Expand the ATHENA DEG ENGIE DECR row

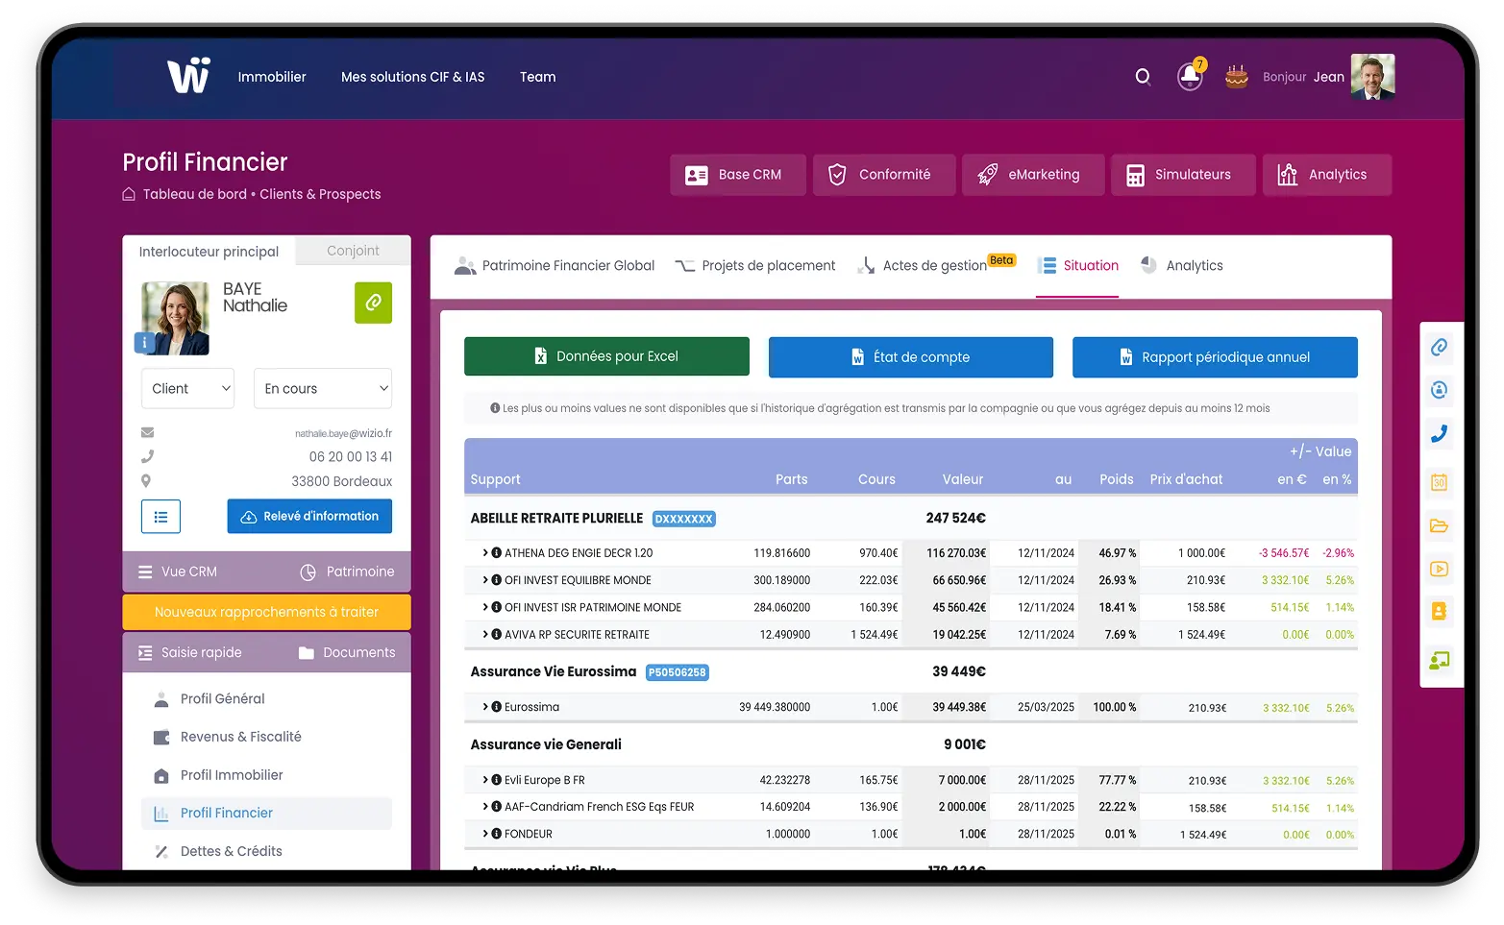485,553
